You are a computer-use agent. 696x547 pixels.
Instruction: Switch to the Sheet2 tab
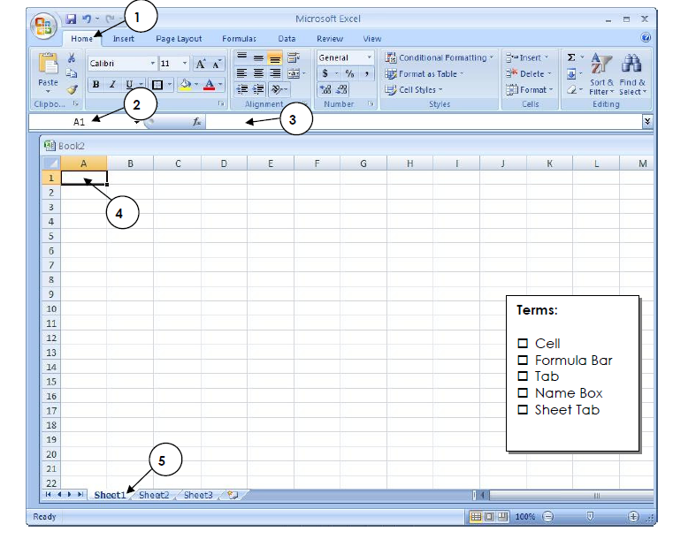pos(154,496)
